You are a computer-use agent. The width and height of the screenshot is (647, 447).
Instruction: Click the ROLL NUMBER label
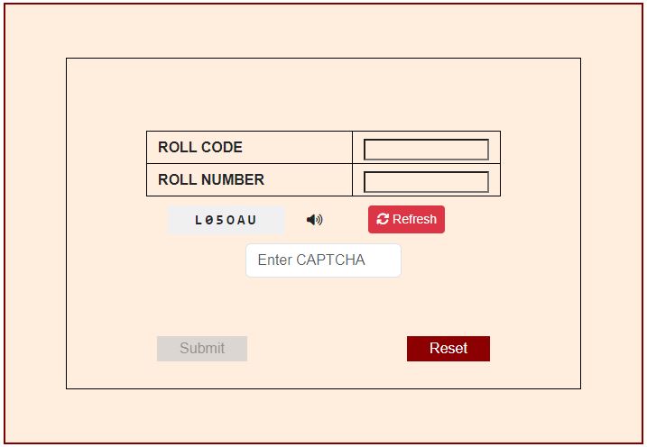coord(211,180)
